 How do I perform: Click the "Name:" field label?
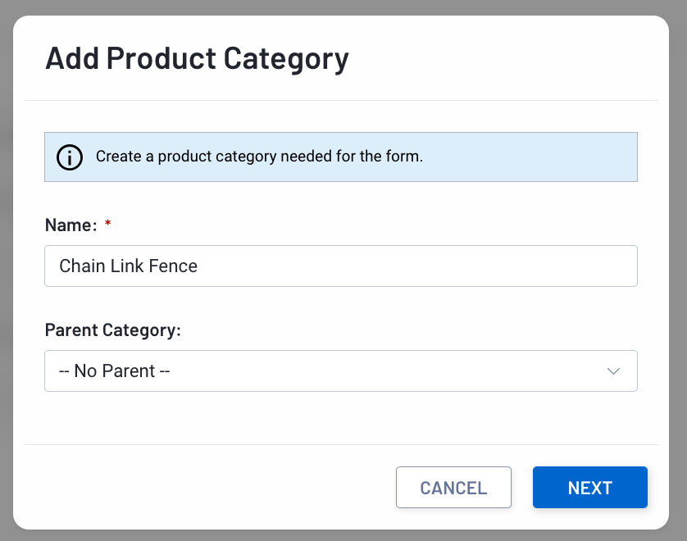click(71, 225)
